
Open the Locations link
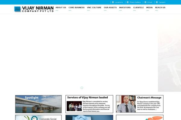click(x=119, y=2)
